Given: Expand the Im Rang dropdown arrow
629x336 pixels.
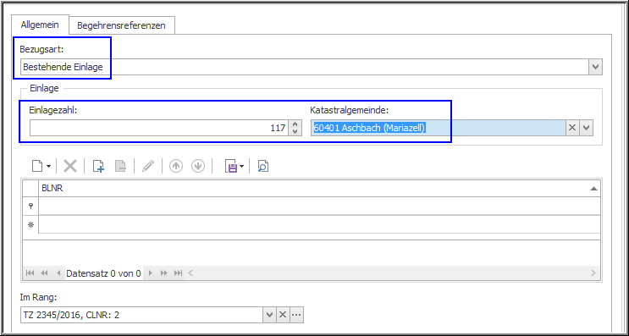Looking at the screenshot, I should 269,315.
